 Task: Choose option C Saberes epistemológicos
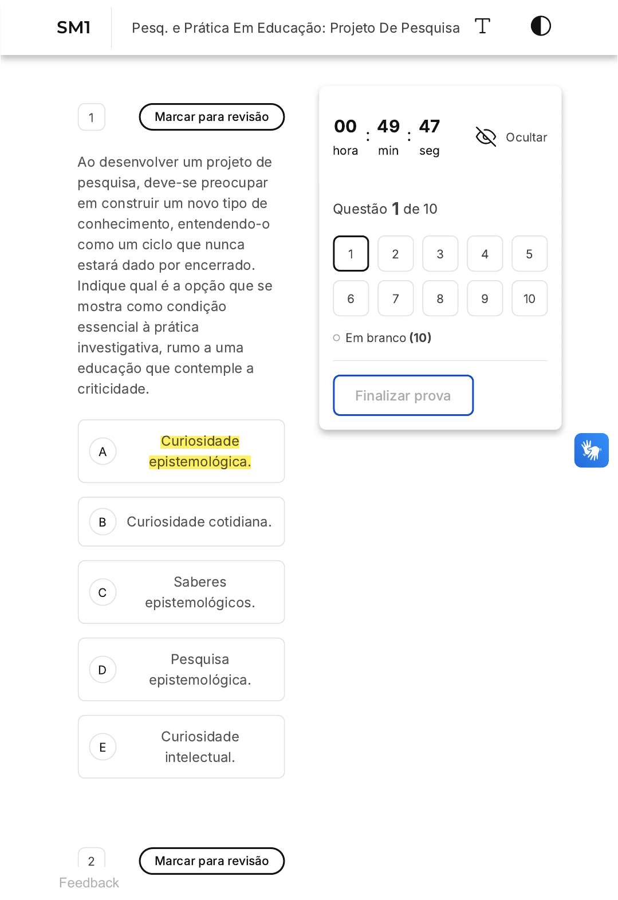pyautogui.click(x=181, y=592)
